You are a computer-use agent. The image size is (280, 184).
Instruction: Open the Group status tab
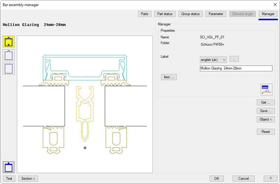pyautogui.click(x=190, y=14)
